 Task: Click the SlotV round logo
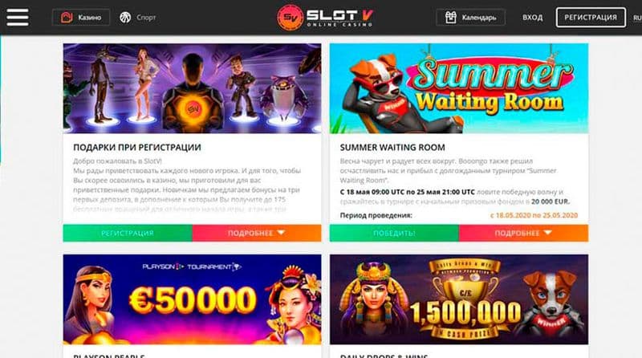pos(290,18)
